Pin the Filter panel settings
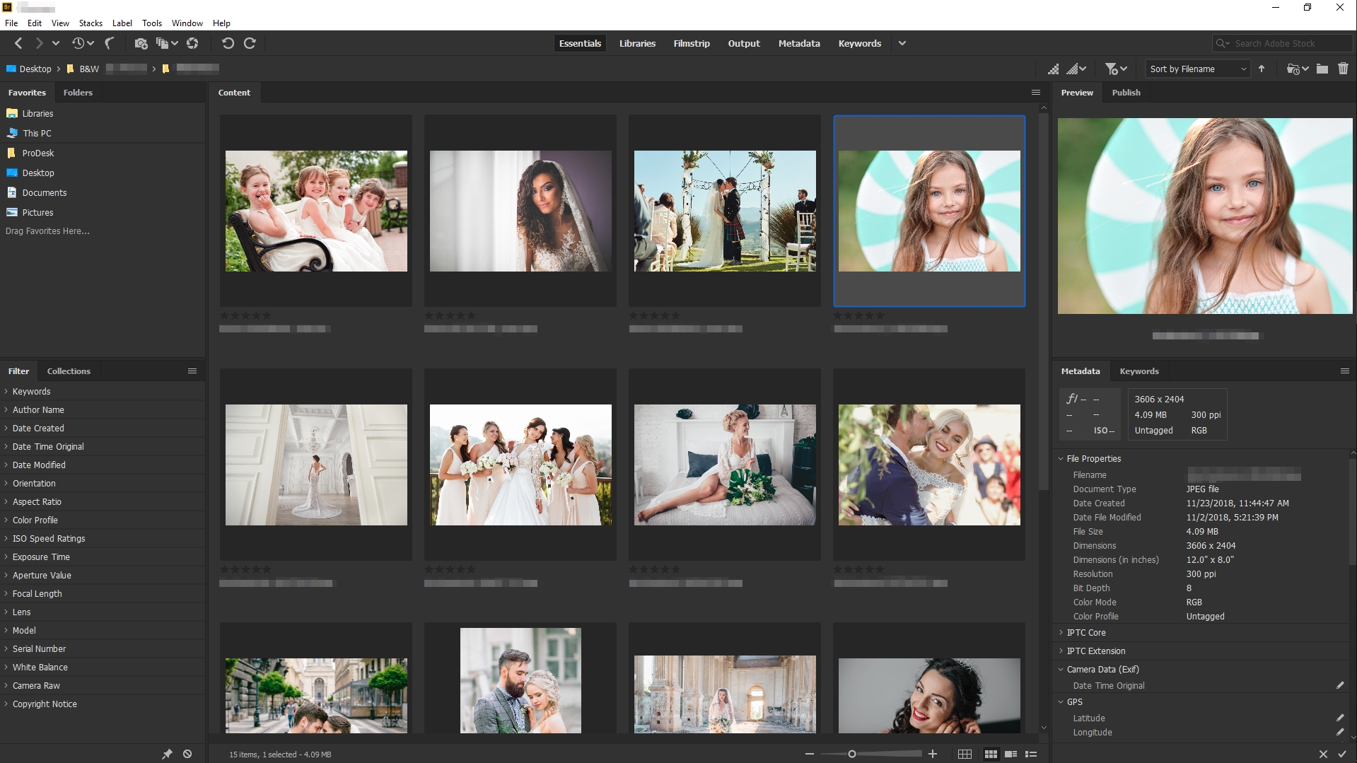Viewport: 1357px width, 763px height. (167, 754)
